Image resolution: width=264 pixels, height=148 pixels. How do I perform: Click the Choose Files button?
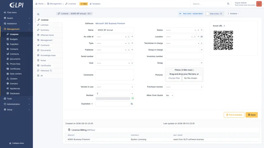click(174, 78)
